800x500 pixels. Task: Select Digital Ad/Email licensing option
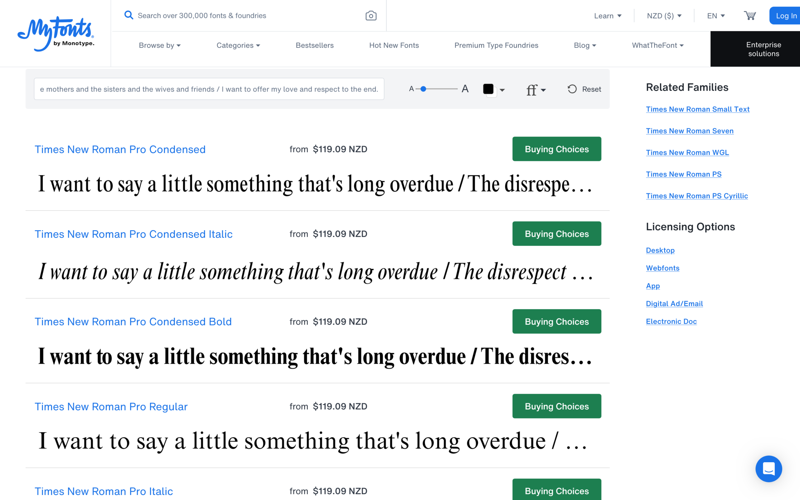click(674, 303)
